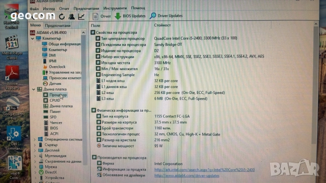Click the tree panel scroll up arrow
This screenshot has height=183, width=326.
[84, 33]
